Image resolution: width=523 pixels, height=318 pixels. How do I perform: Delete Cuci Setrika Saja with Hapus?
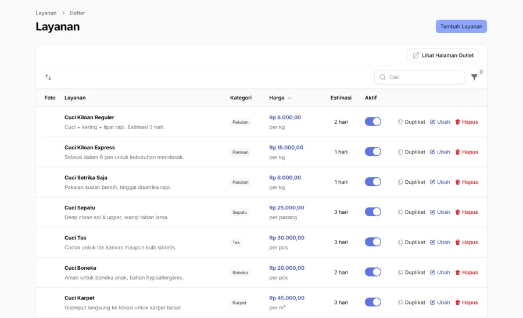pyautogui.click(x=466, y=182)
